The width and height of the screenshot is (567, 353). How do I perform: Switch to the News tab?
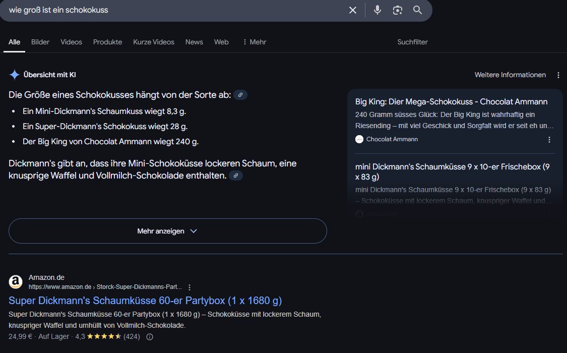[194, 42]
